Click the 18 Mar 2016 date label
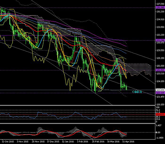The width and height of the screenshot is (165, 144). coord(113,141)
